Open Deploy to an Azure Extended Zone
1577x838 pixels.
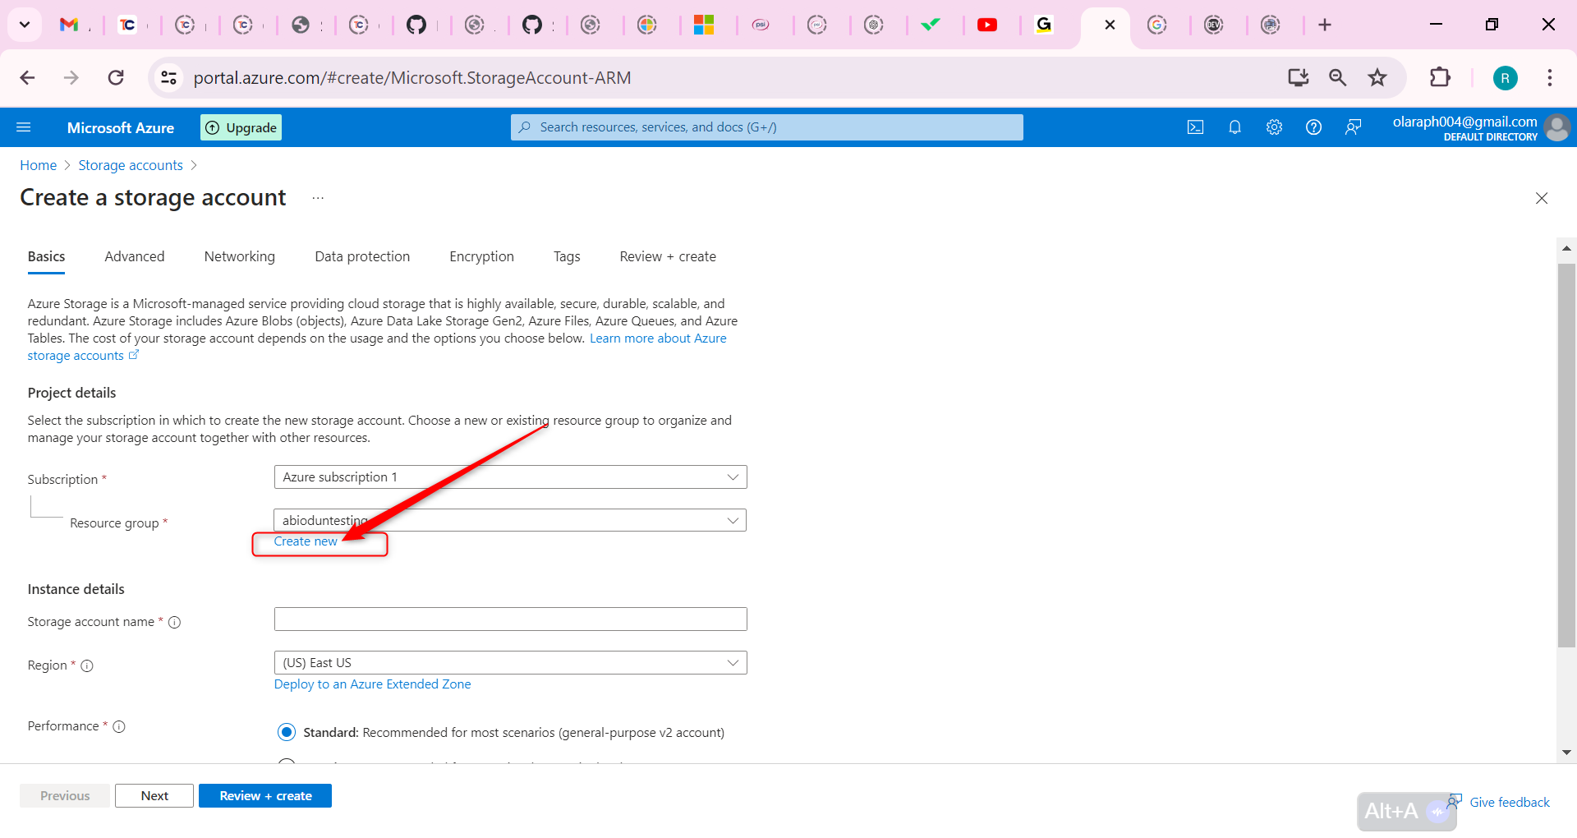373,684
